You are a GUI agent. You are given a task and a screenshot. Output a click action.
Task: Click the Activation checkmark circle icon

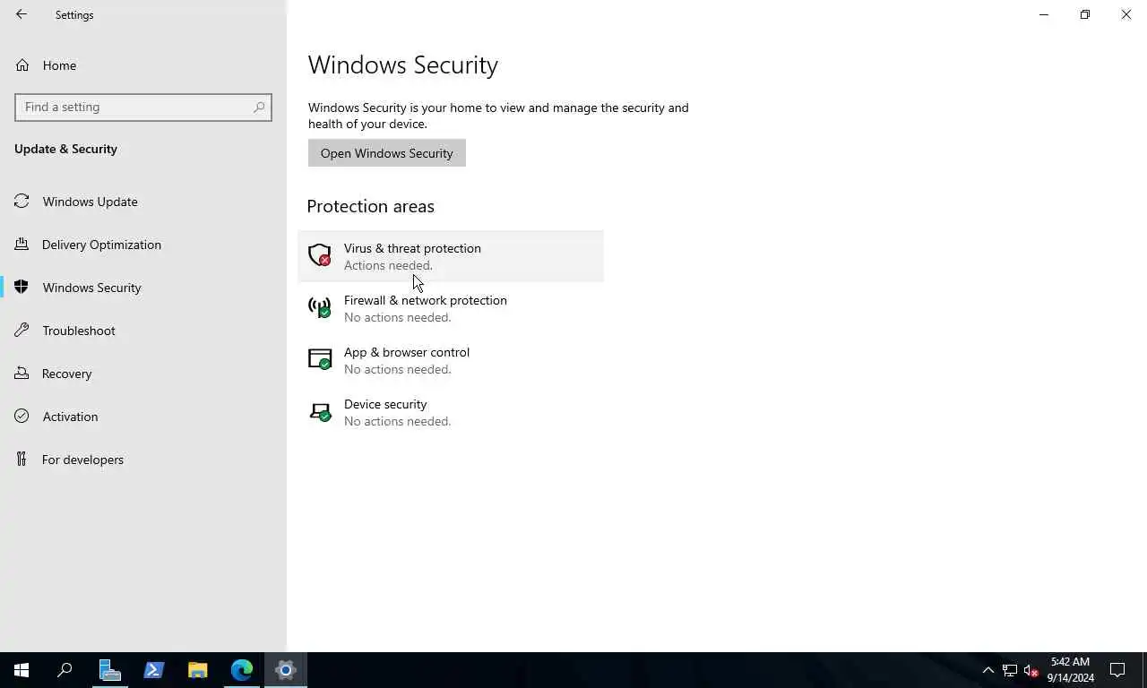pos(22,417)
